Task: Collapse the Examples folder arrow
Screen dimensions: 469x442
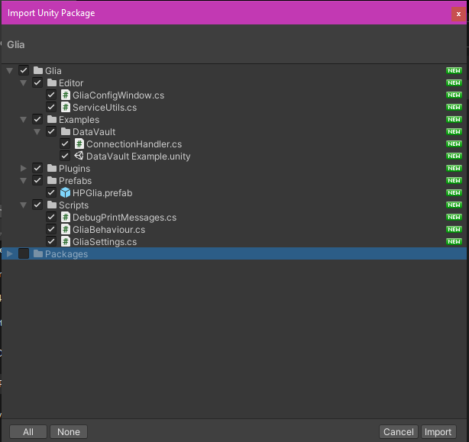Action: point(24,120)
